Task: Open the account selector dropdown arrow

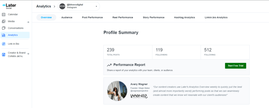Action: point(96,6)
